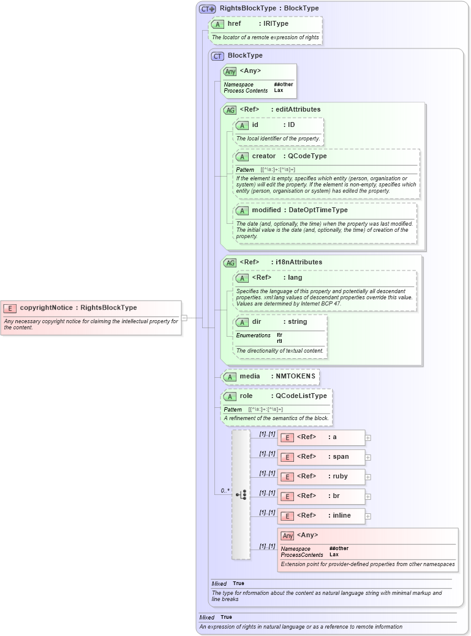Click the A icon beside dir attribute
Screen dimensions: 471x636
click(242, 322)
